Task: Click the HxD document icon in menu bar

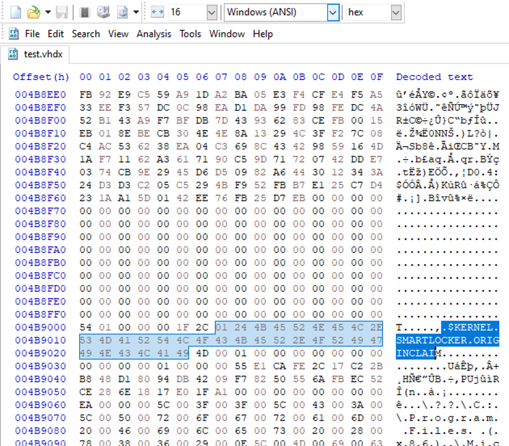Action: 14,34
